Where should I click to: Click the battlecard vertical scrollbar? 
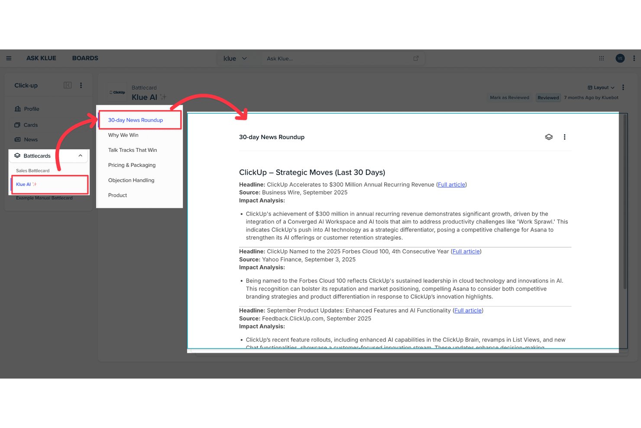[625, 202]
